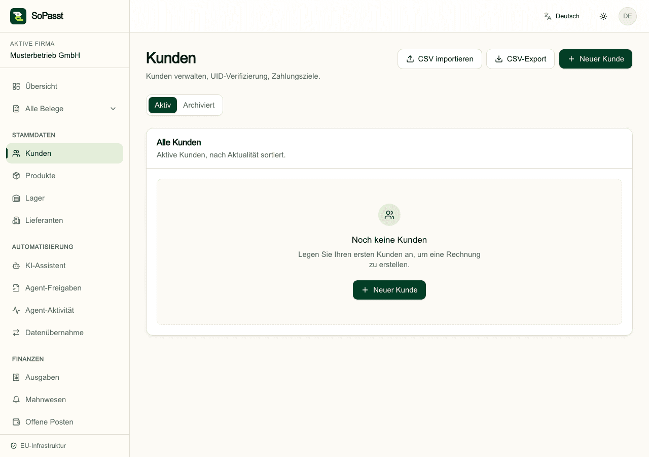Click the empty-state customers circle icon
649x457 pixels.
click(x=389, y=215)
